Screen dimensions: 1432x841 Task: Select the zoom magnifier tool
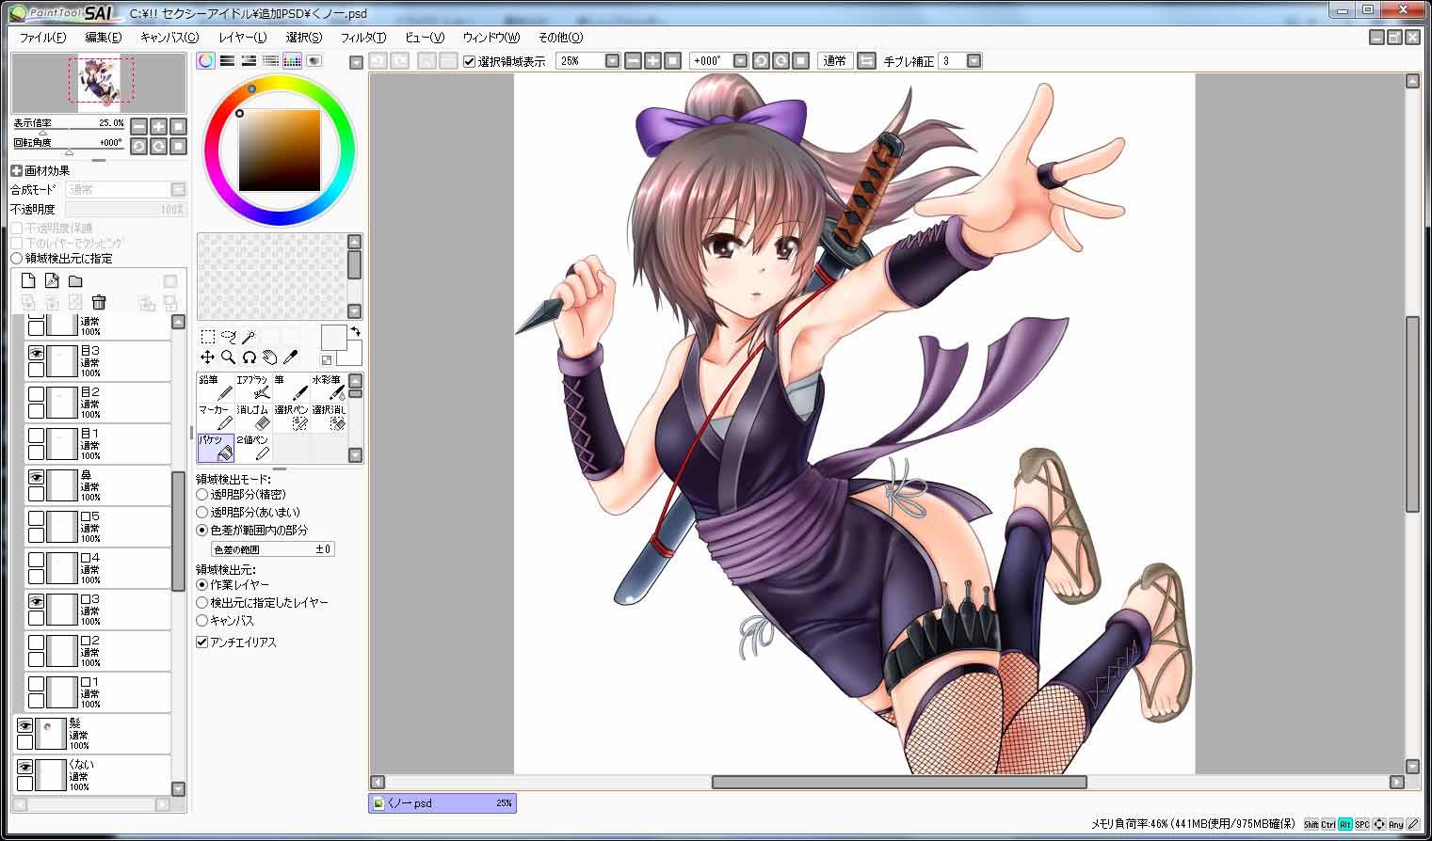228,357
